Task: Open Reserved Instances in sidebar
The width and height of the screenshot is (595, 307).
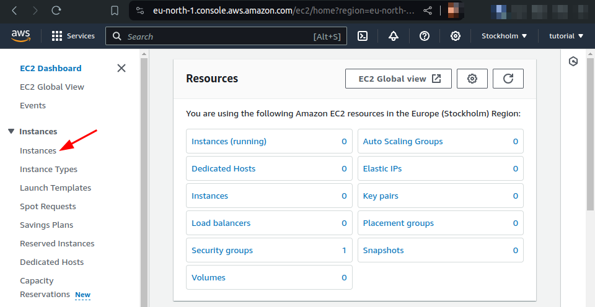Action: tap(57, 243)
